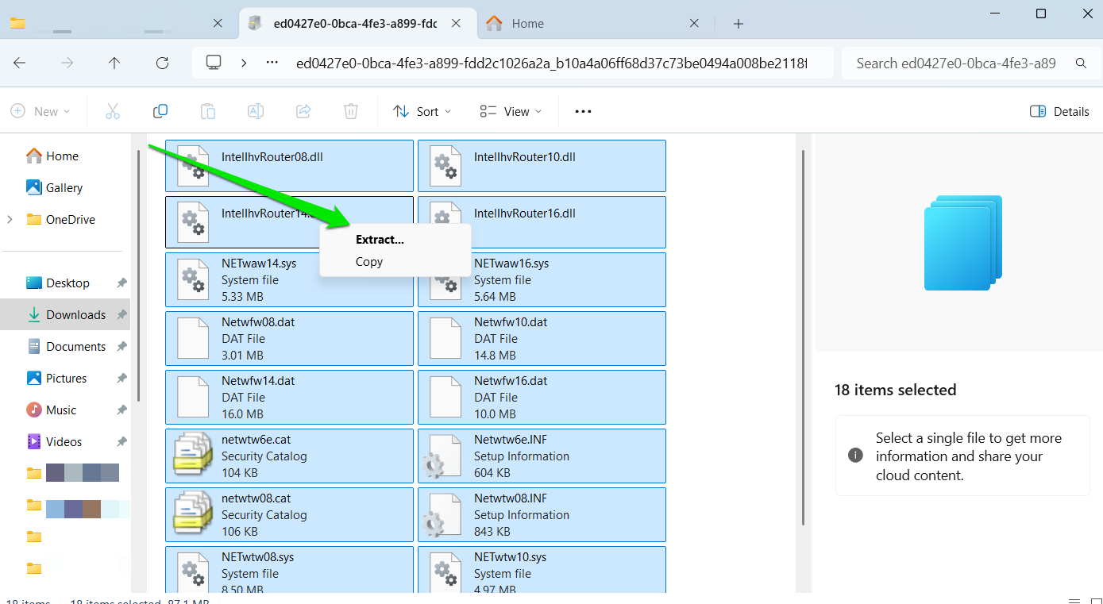This screenshot has height=604, width=1103.
Task: Click the Rename icon in toolbar
Action: pyautogui.click(x=256, y=112)
